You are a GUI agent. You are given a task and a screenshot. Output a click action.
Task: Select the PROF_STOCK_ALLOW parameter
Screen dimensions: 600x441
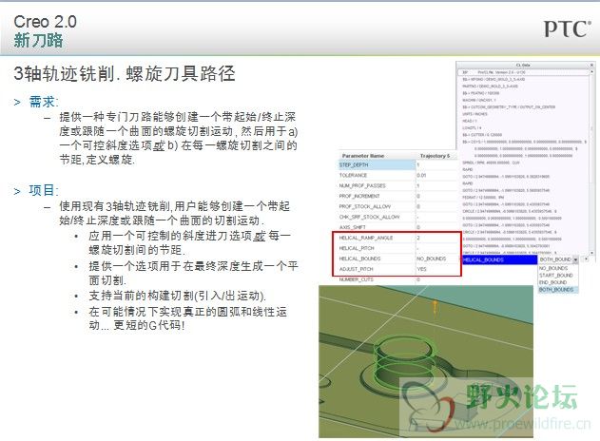(x=365, y=206)
